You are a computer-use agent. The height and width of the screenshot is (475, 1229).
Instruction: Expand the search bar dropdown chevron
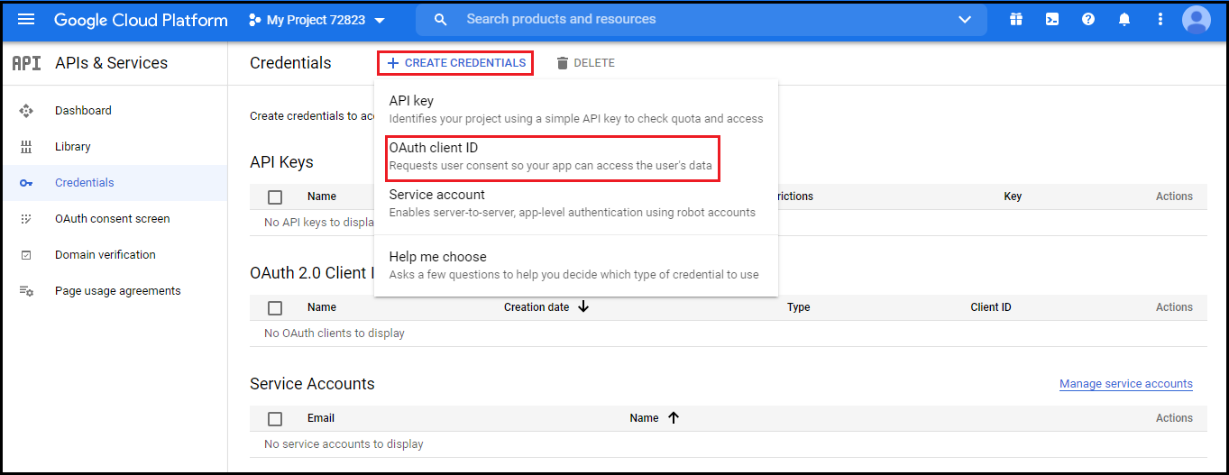(x=965, y=20)
